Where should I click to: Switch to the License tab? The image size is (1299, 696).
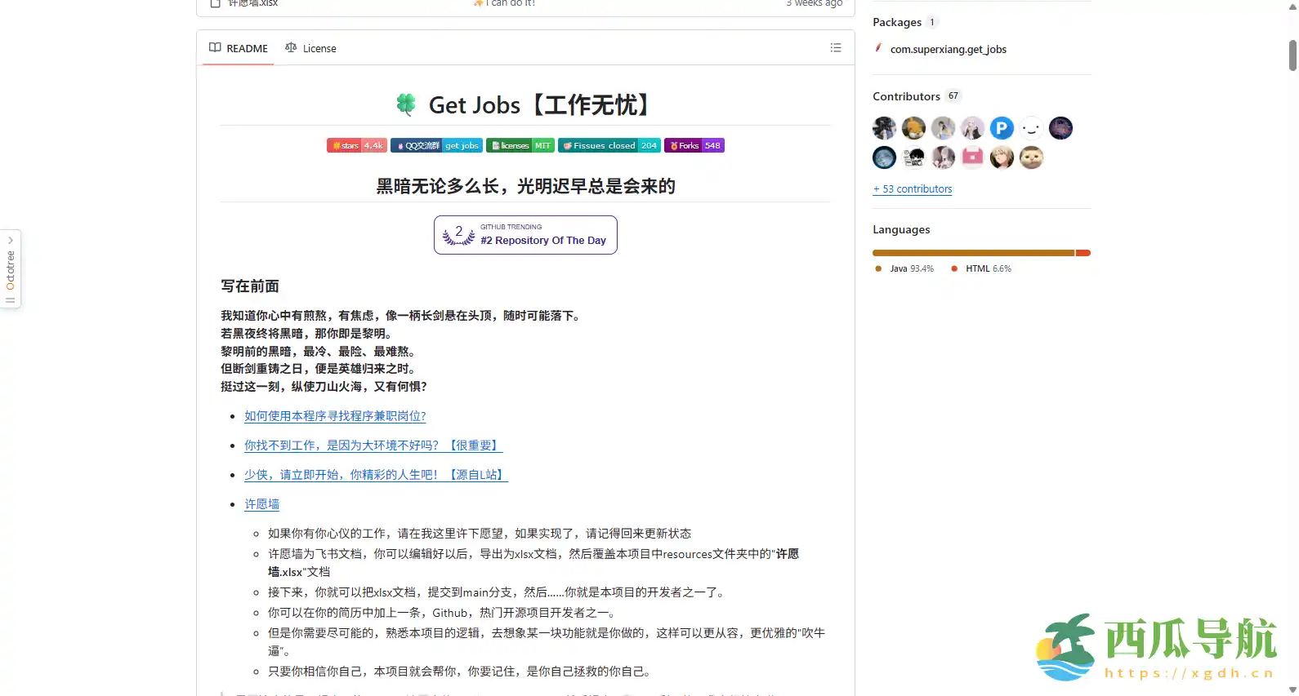pos(310,49)
